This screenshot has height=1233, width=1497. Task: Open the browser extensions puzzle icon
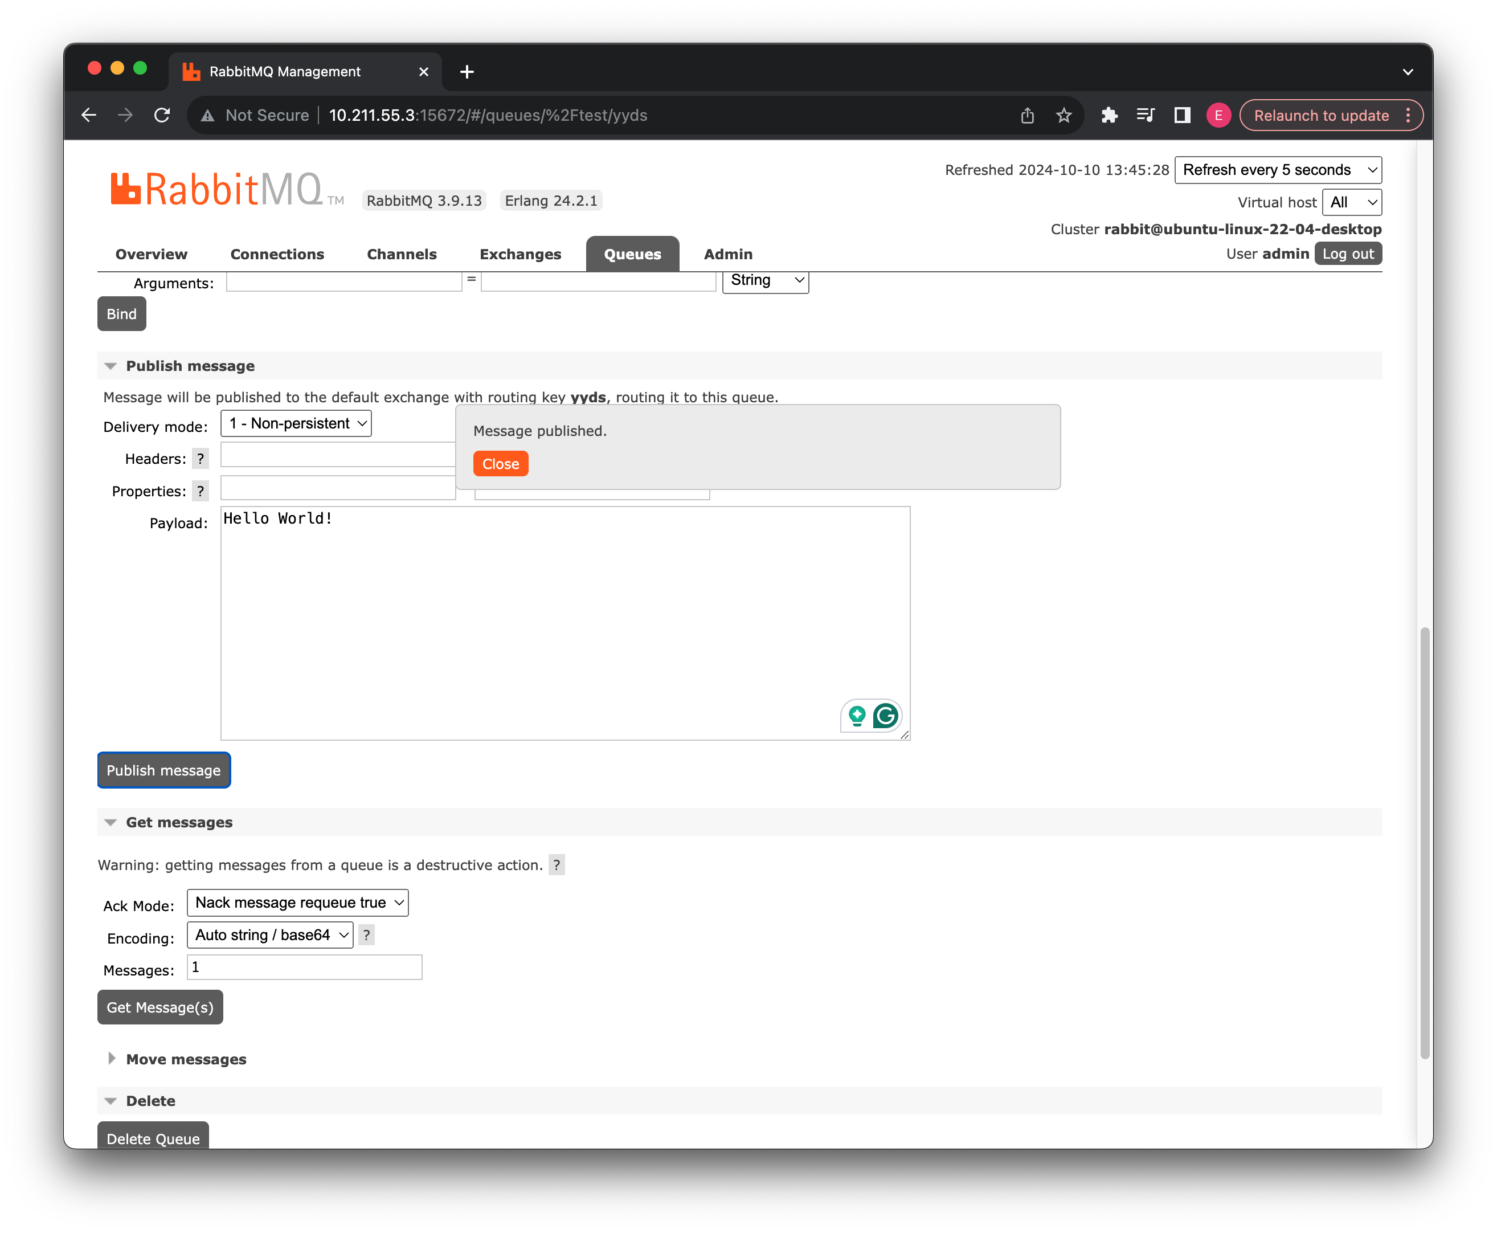[1109, 115]
